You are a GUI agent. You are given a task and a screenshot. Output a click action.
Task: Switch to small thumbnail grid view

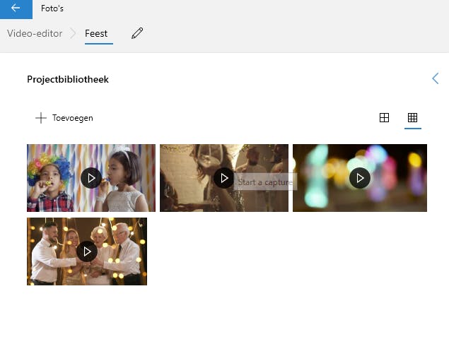point(412,117)
